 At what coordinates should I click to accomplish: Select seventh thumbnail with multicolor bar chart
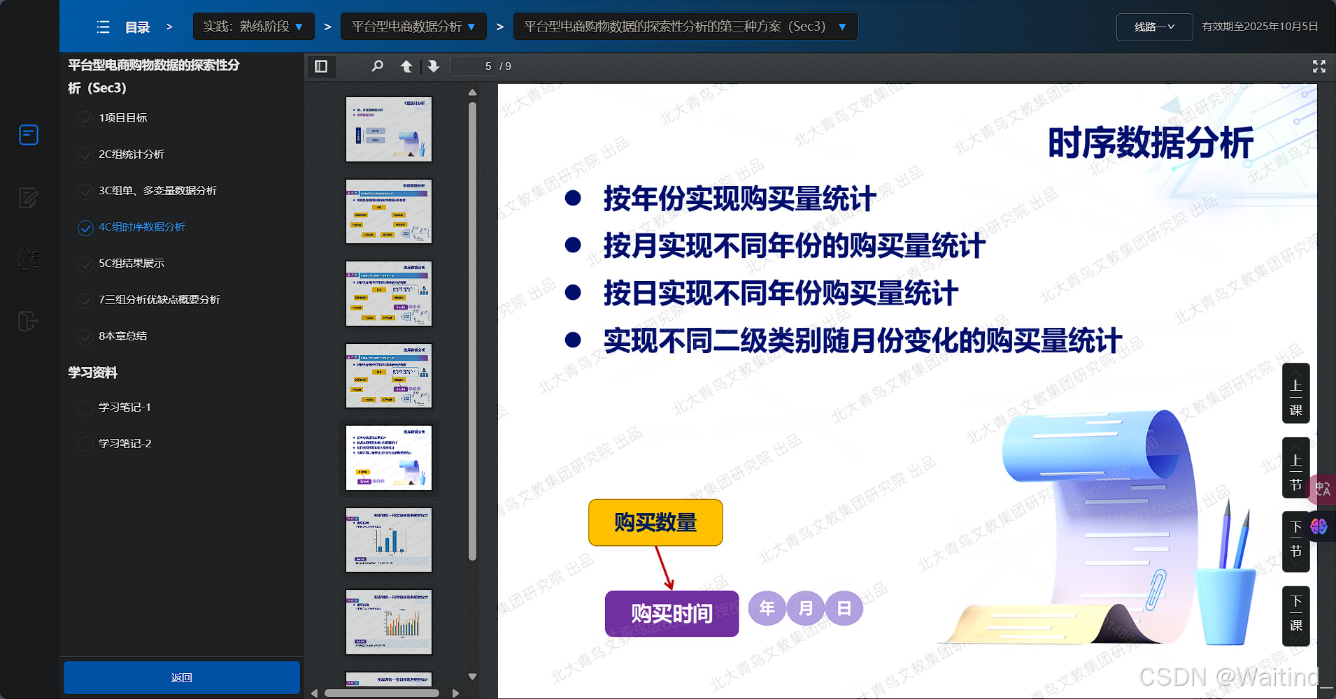coord(389,622)
